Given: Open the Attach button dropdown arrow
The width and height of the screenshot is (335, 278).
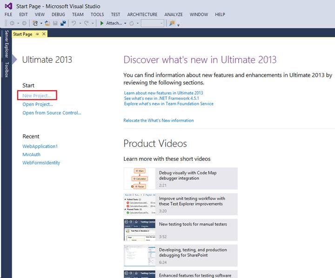Looking at the screenshot, I should click(x=125, y=23).
